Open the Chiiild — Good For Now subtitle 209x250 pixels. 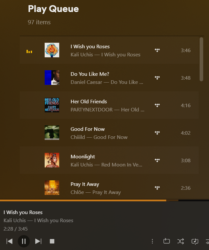click(99, 137)
